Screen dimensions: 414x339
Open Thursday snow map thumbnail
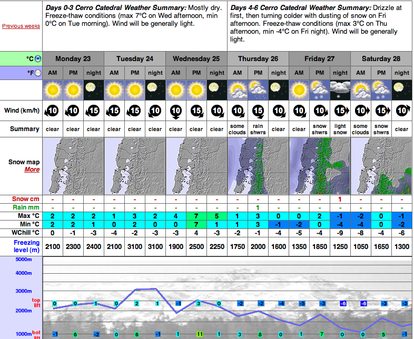[x=258, y=166]
